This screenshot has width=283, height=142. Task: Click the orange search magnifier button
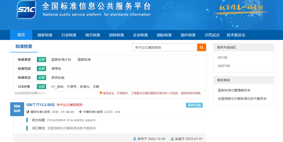pyautogui.click(x=202, y=48)
